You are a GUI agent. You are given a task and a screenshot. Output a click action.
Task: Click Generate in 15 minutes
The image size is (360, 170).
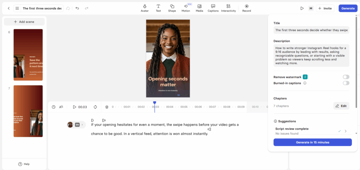point(313,142)
